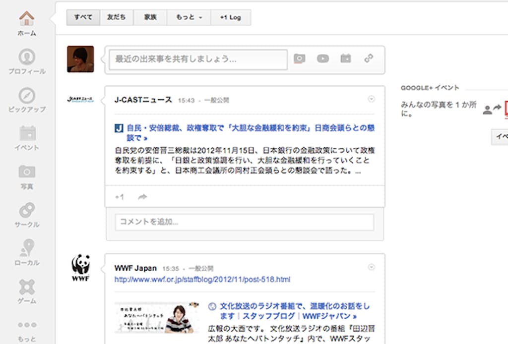Open イベント calendar icon in sidebar
The height and width of the screenshot is (344, 508).
(27, 134)
